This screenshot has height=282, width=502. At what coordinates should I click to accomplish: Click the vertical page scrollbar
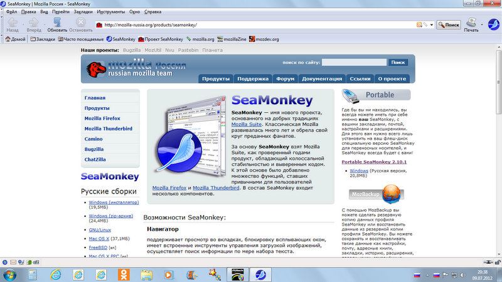pos(499,150)
